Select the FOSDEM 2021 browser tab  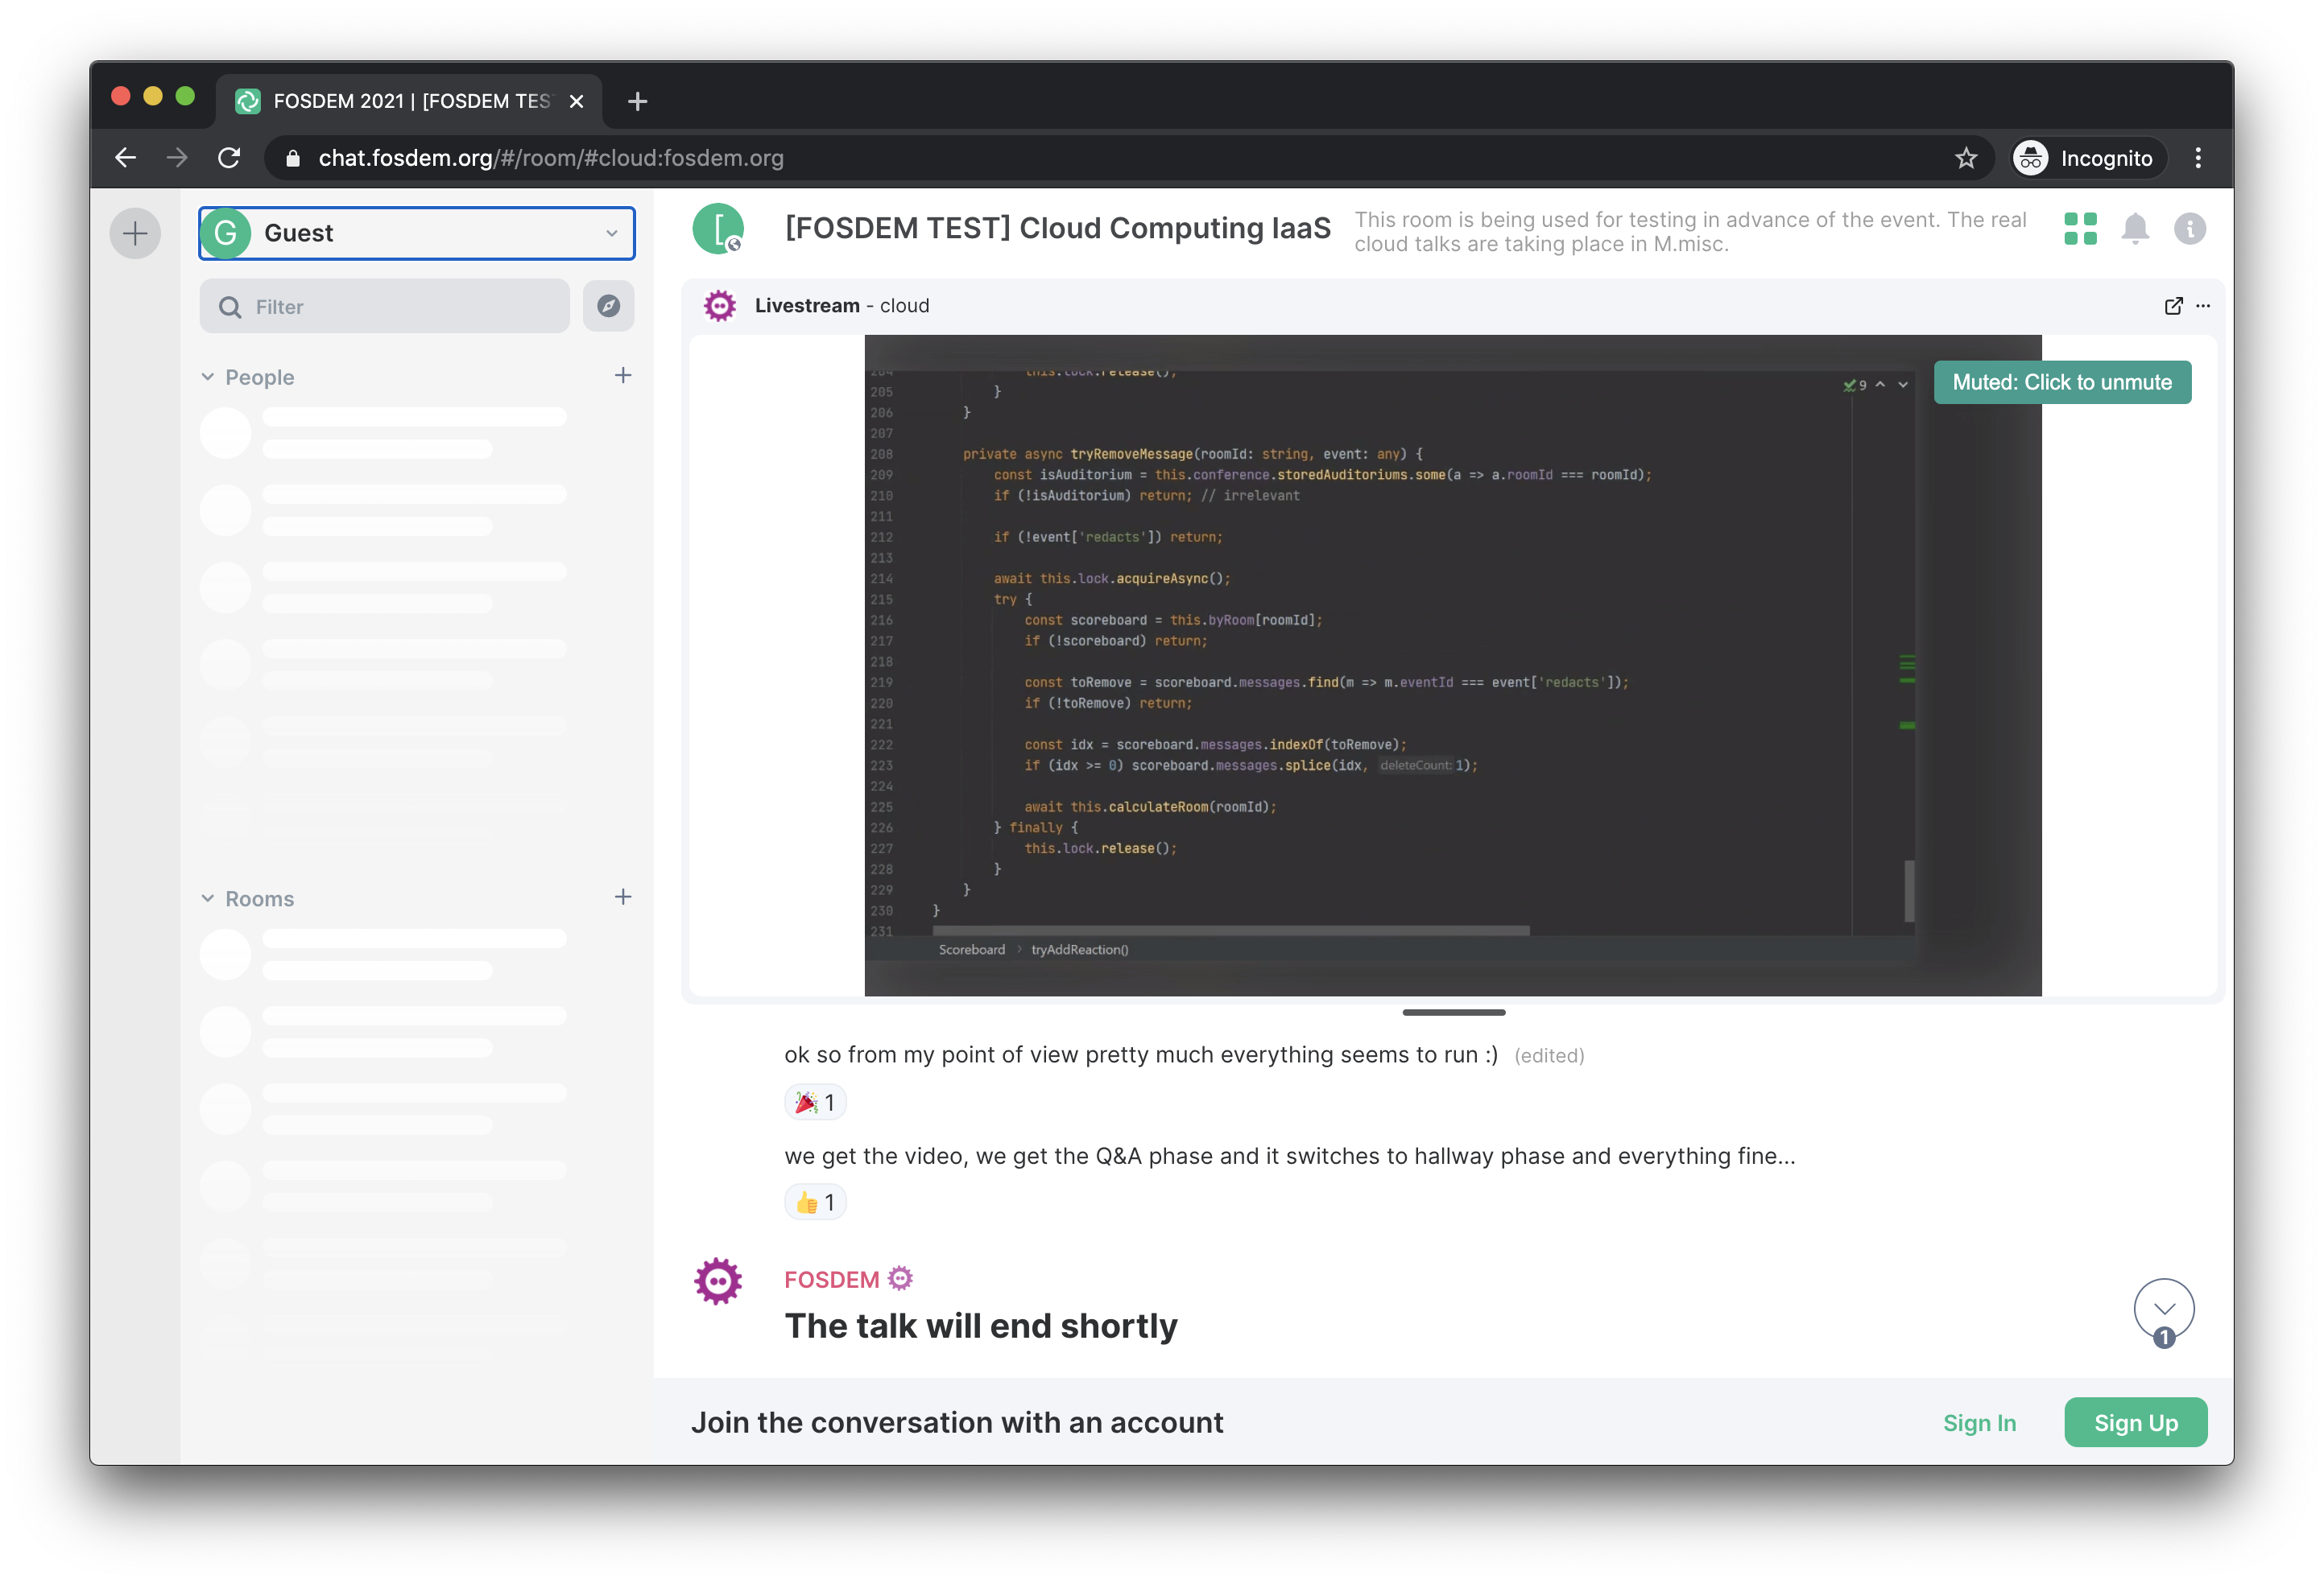pos(409,101)
